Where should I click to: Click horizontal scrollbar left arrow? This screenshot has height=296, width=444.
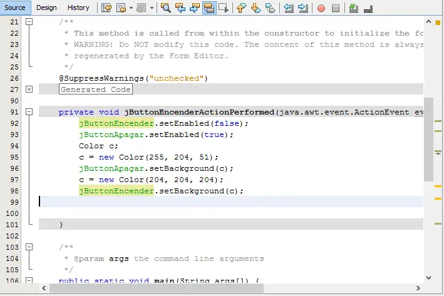tap(44, 288)
